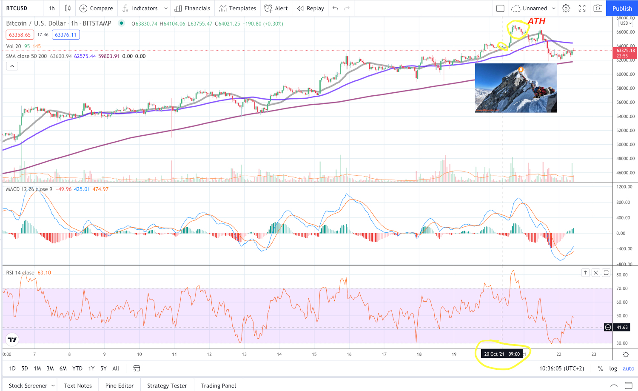Open the Go to date icon

[x=137, y=368]
